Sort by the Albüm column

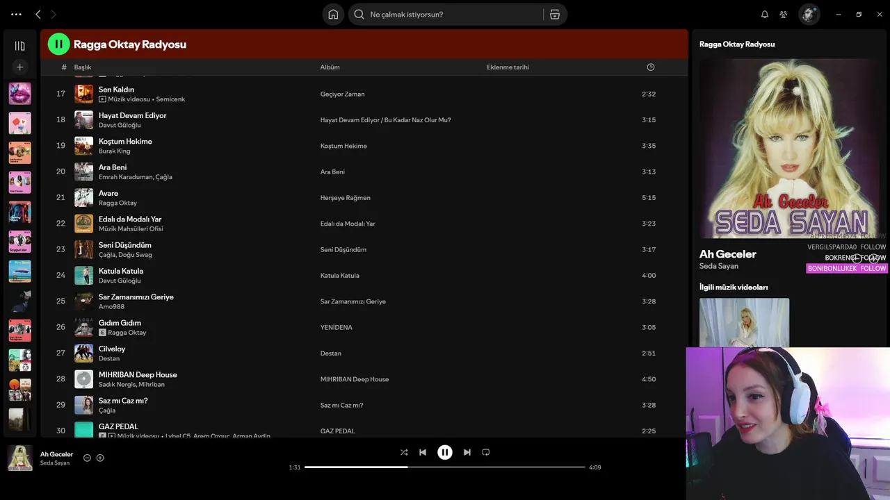330,67
